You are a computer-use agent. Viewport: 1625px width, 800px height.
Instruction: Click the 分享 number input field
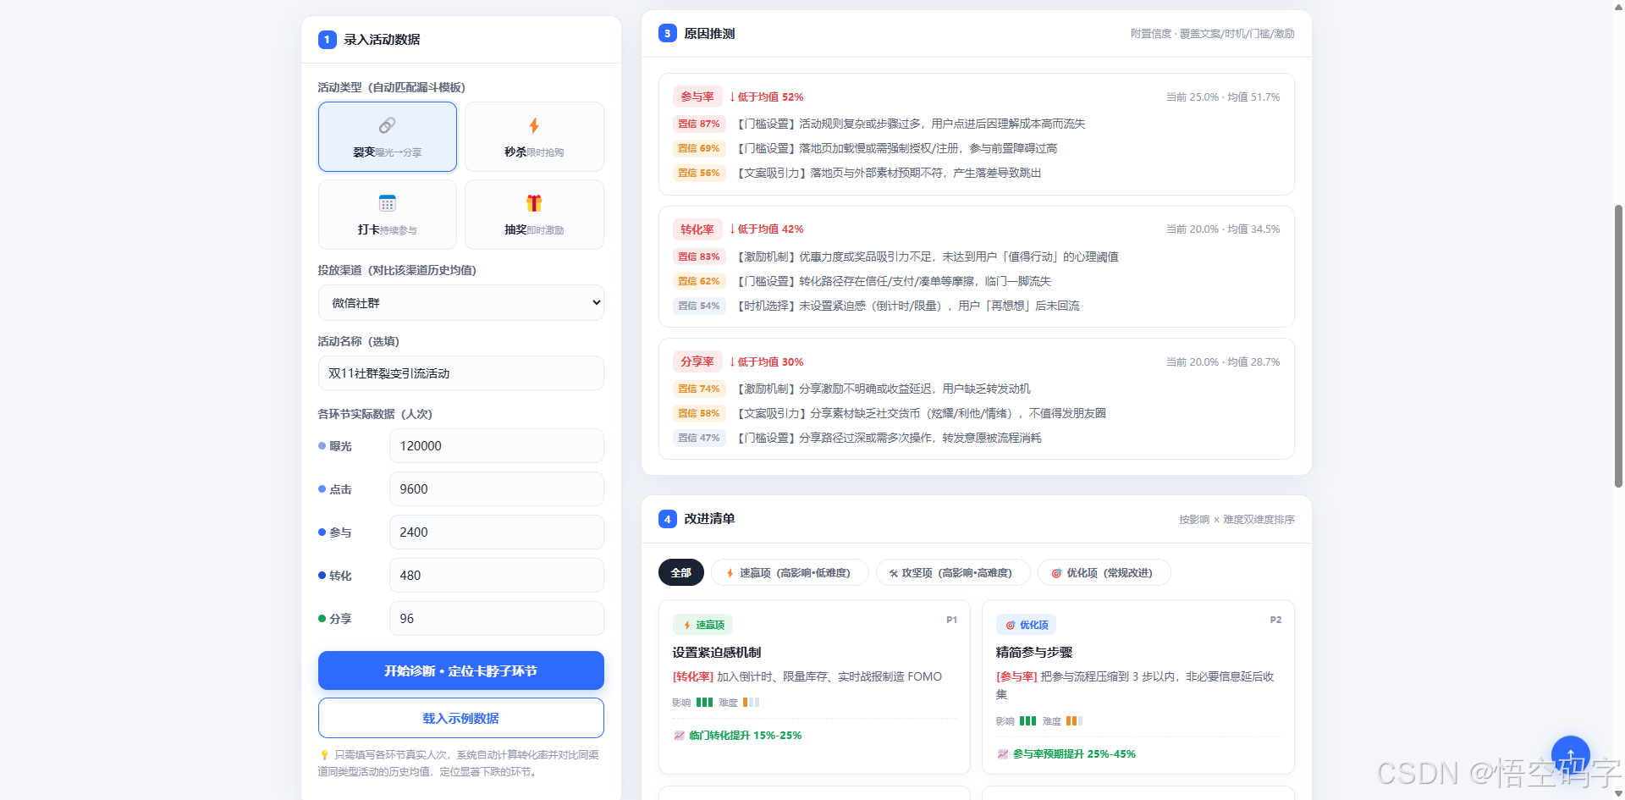[x=497, y=619]
